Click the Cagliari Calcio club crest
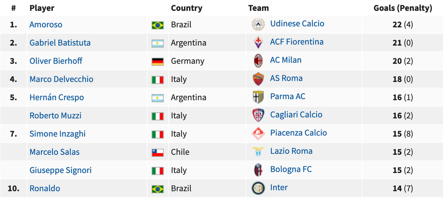The image size is (443, 198). point(258,115)
